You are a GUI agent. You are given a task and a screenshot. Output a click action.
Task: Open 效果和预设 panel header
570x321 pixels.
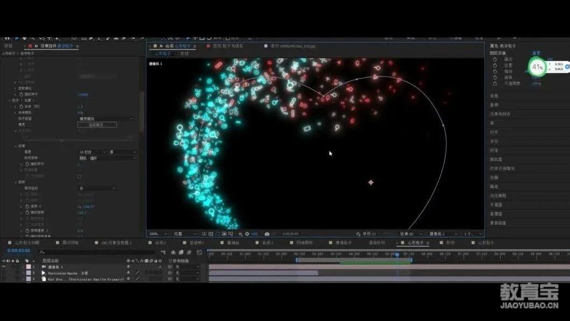[x=500, y=114]
